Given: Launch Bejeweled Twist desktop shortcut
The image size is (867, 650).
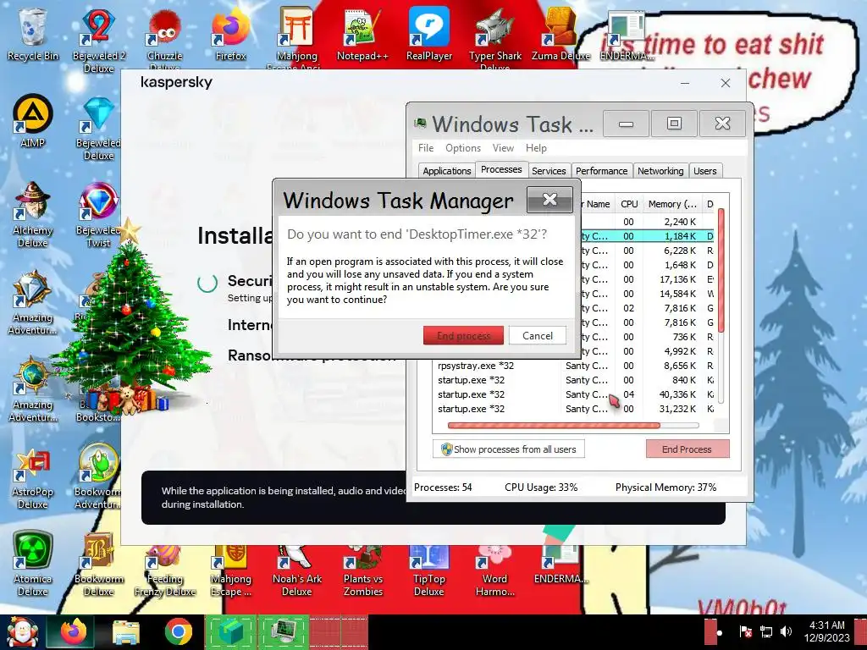Looking at the screenshot, I should [98, 214].
